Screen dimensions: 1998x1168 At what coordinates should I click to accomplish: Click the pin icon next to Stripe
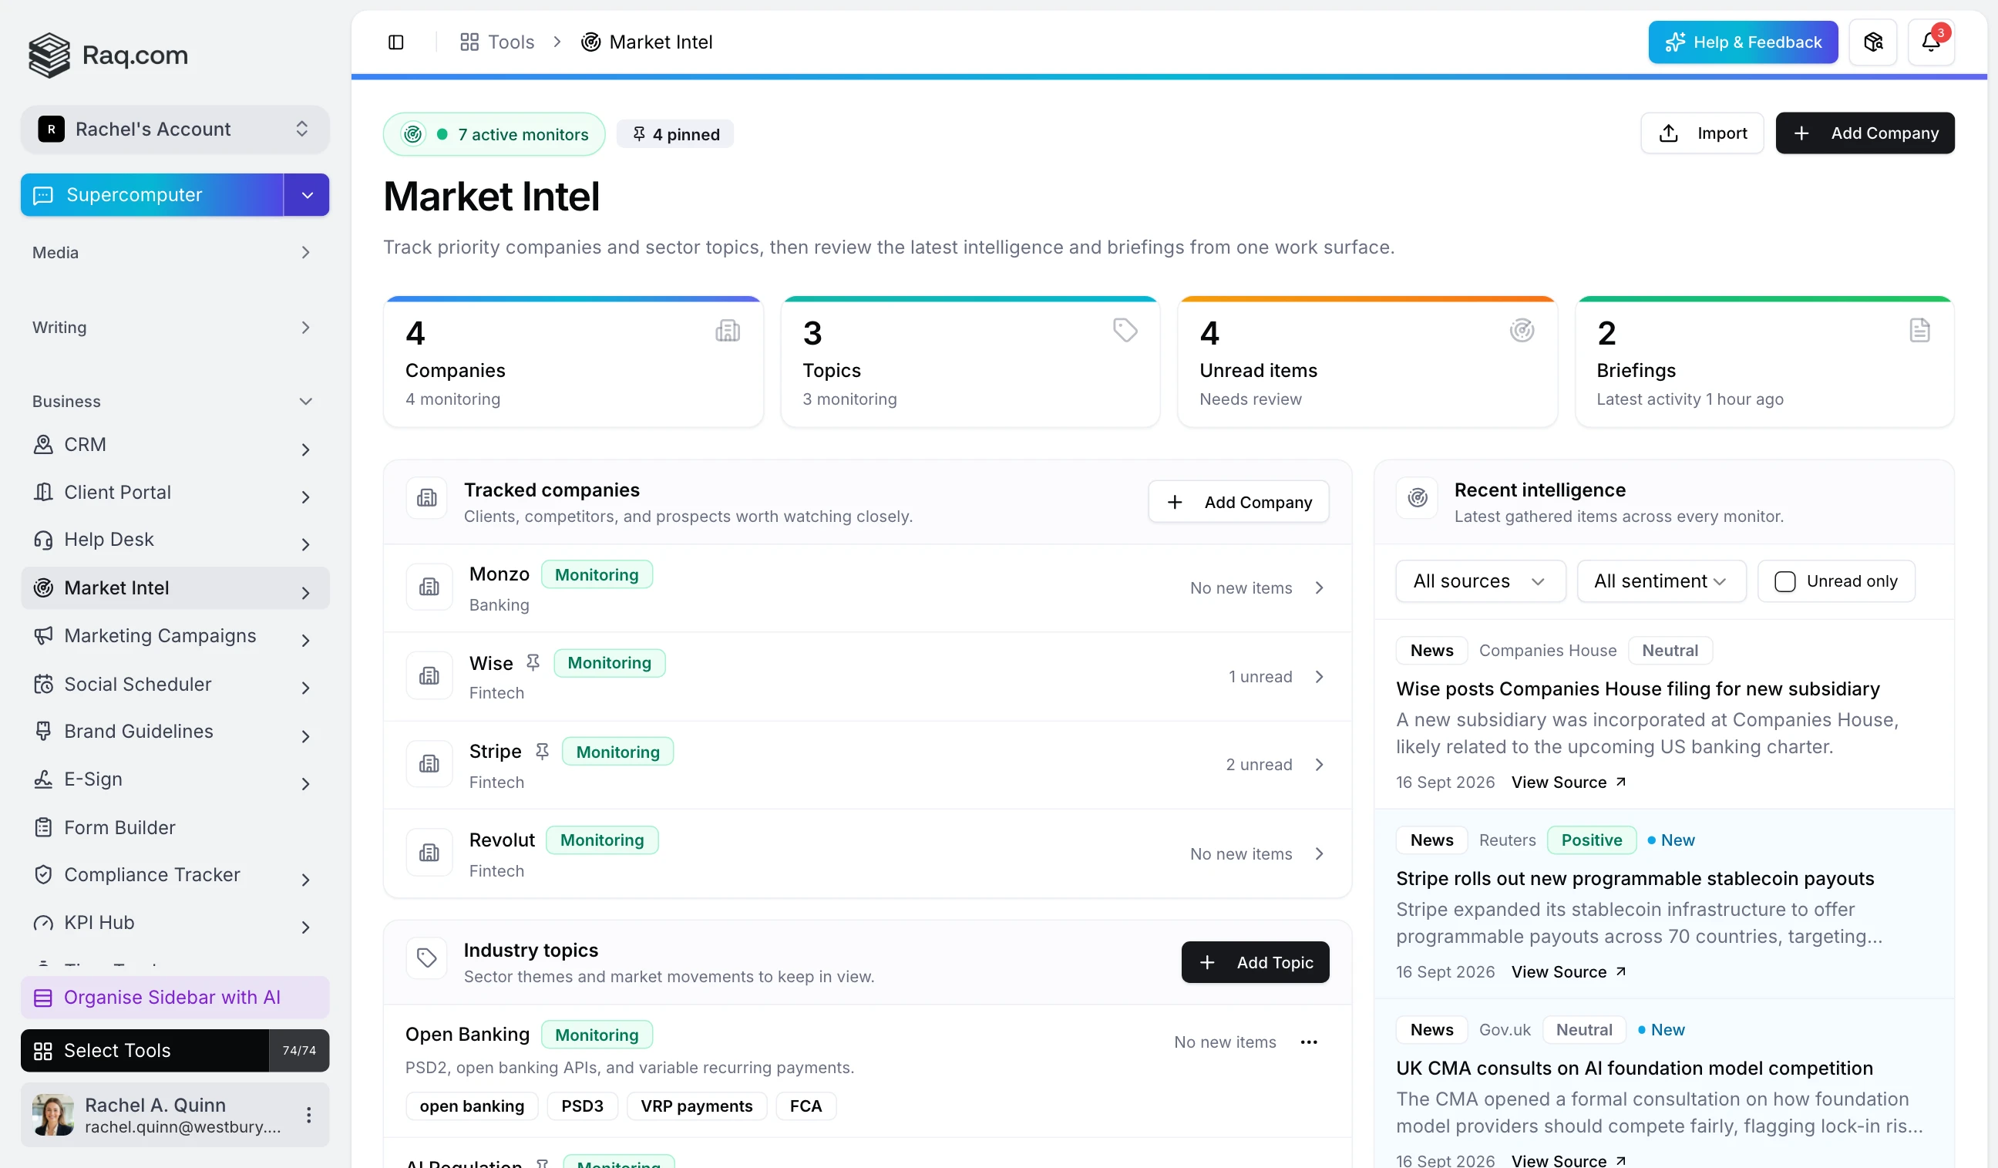(x=542, y=751)
